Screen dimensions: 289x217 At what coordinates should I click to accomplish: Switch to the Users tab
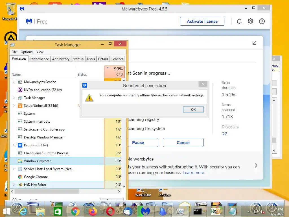pos(91,59)
